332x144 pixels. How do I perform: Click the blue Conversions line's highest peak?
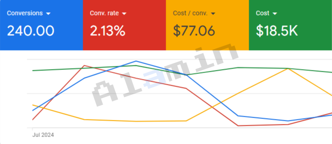pos(136,61)
